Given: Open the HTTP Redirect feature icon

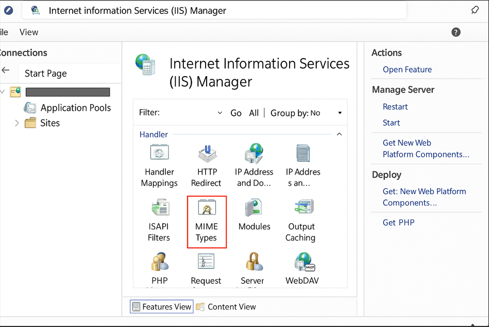Looking at the screenshot, I should click(x=207, y=153).
